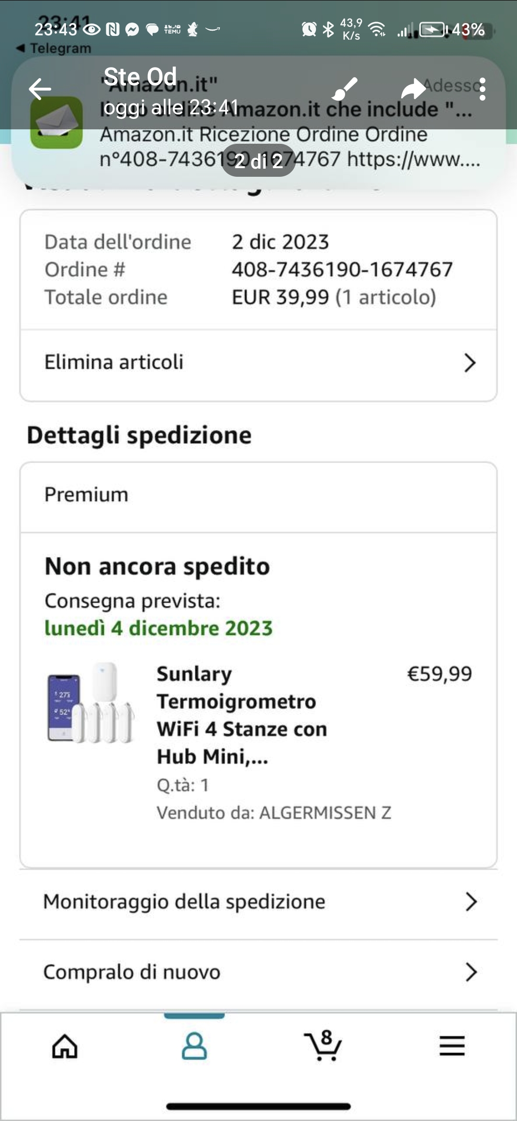Open the three-dot overflow menu
517x1121 pixels.
(482, 89)
